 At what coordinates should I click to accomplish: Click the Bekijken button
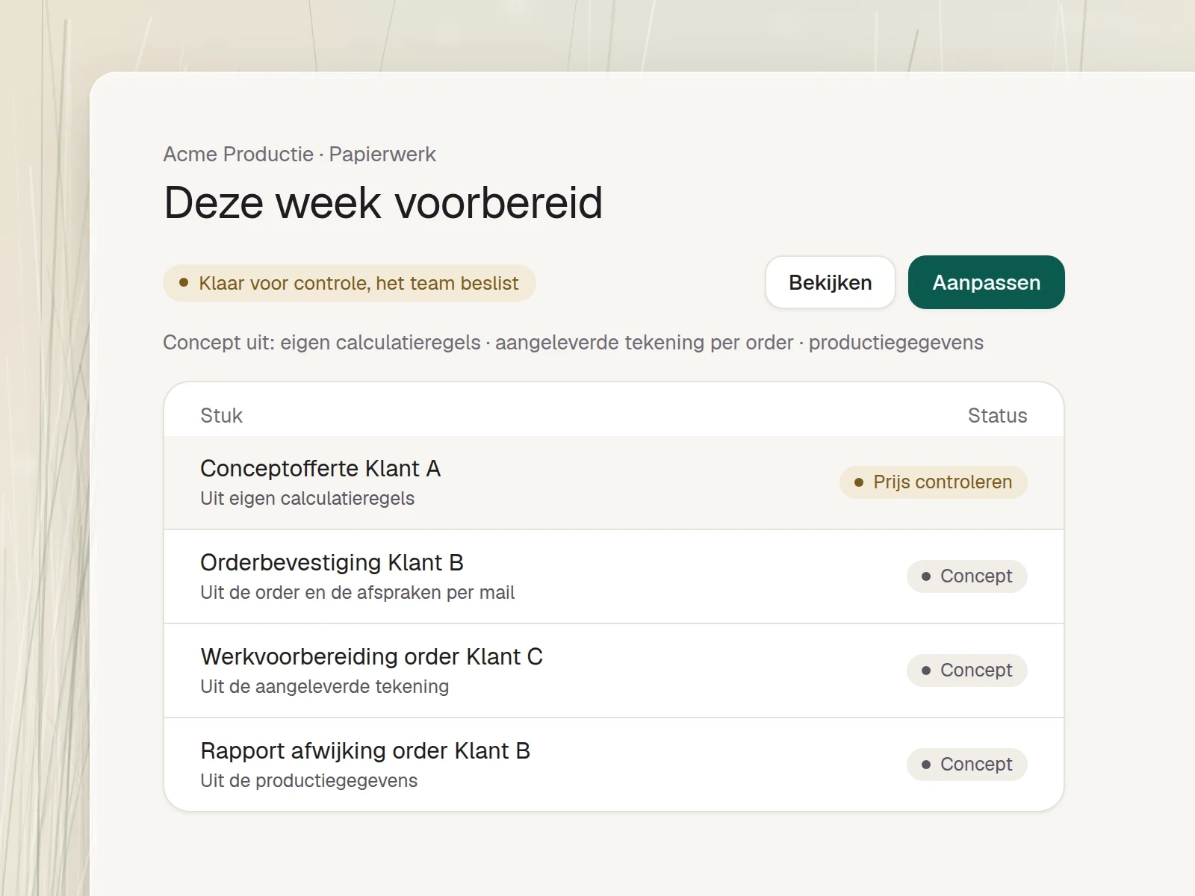(x=830, y=282)
